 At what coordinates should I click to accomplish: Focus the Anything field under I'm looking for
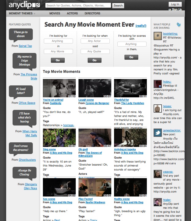pyautogui.click(x=58, y=41)
